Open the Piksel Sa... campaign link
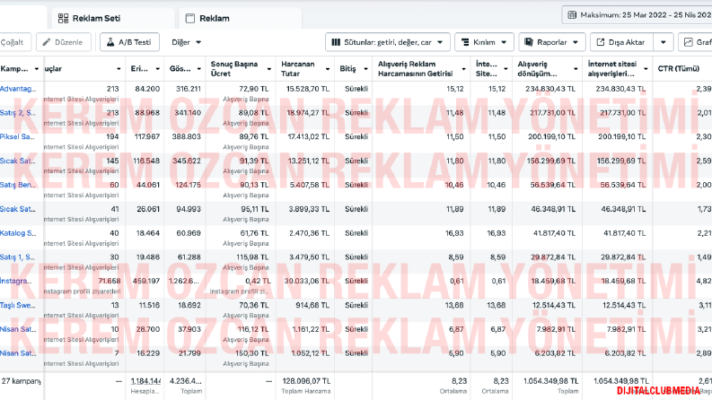Image resolution: width=712 pixels, height=400 pixels. point(17,137)
